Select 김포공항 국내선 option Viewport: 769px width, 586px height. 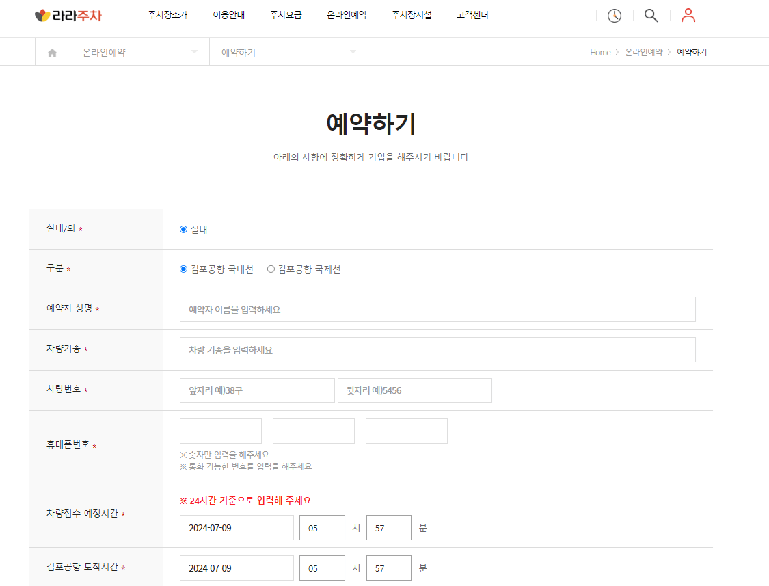(x=182, y=269)
